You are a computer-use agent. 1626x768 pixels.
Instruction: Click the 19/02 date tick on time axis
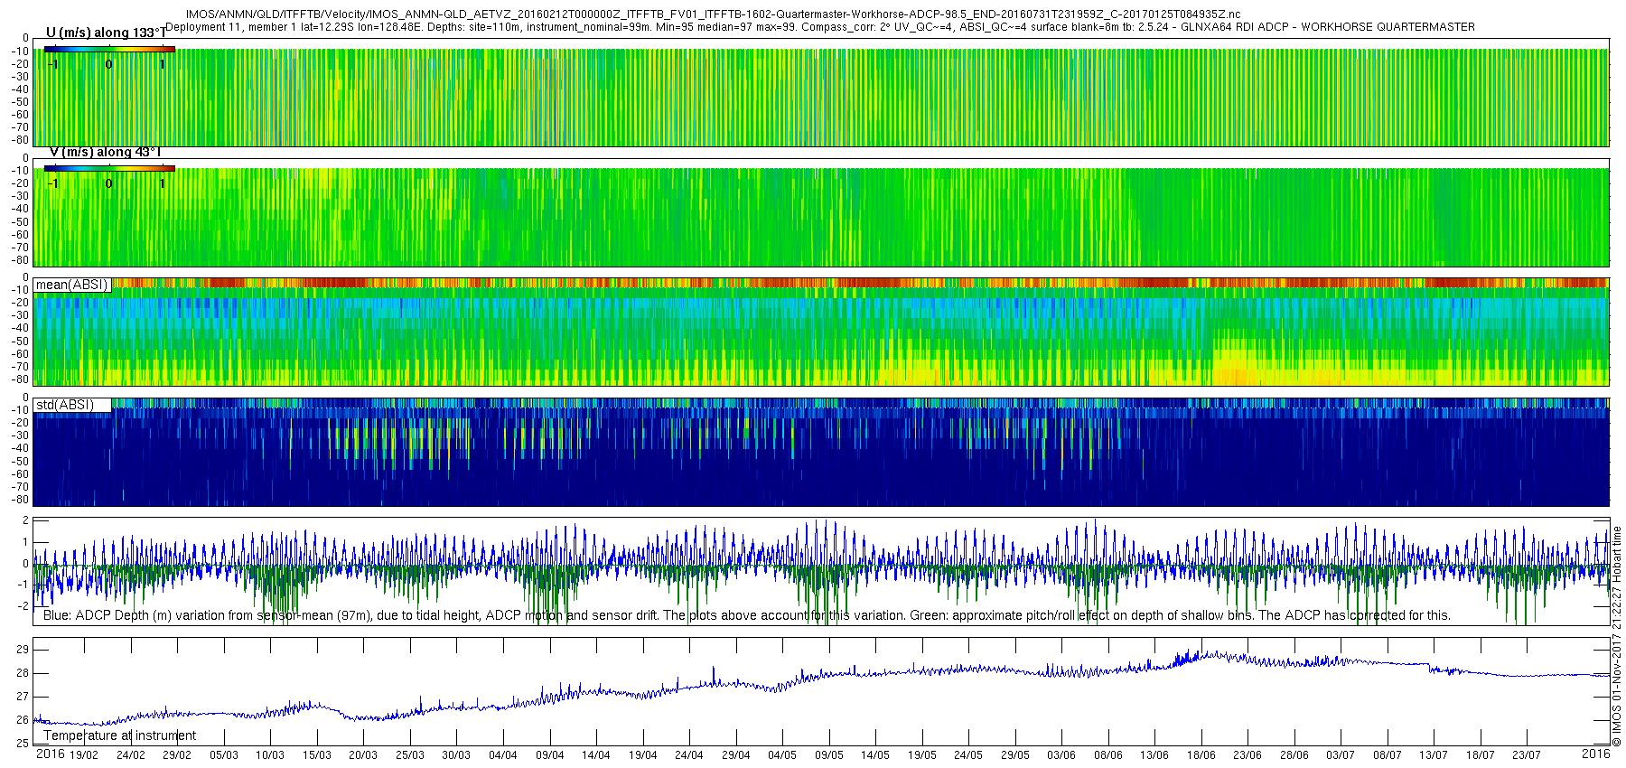tap(84, 755)
